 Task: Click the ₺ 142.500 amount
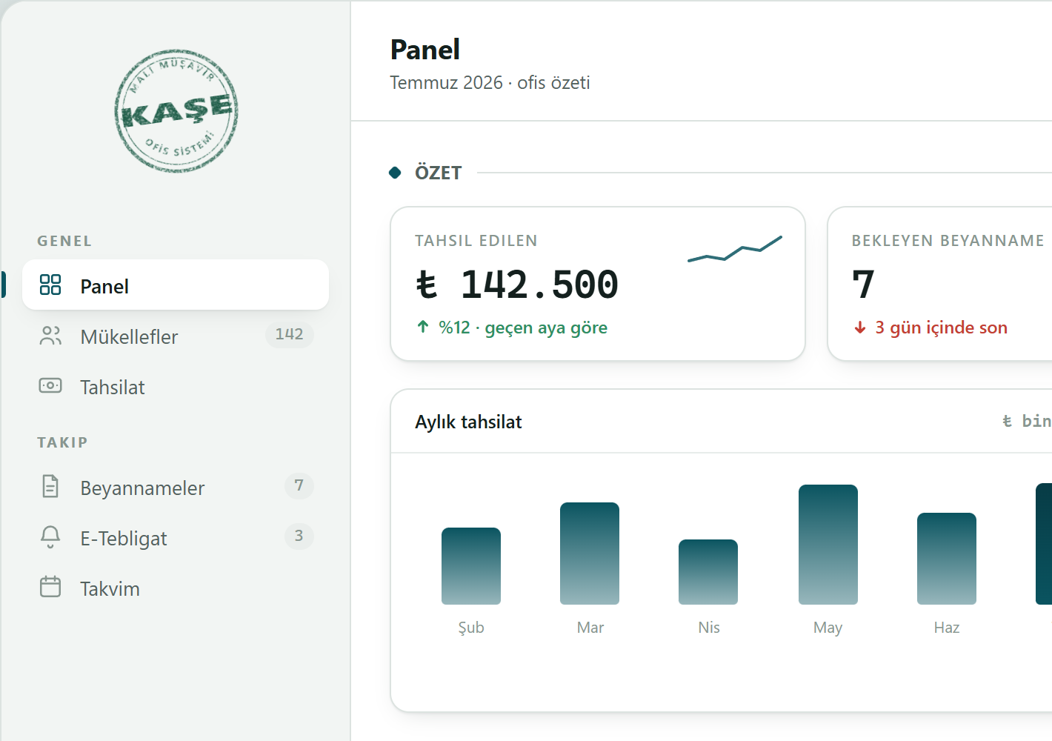click(x=517, y=285)
